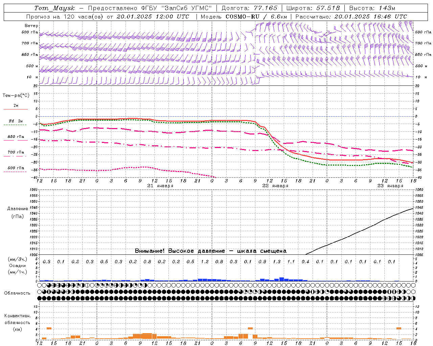This screenshot has width=433, height=346.
Task: Click the 1.2 three-hour precipitation value
Action: 205,262
